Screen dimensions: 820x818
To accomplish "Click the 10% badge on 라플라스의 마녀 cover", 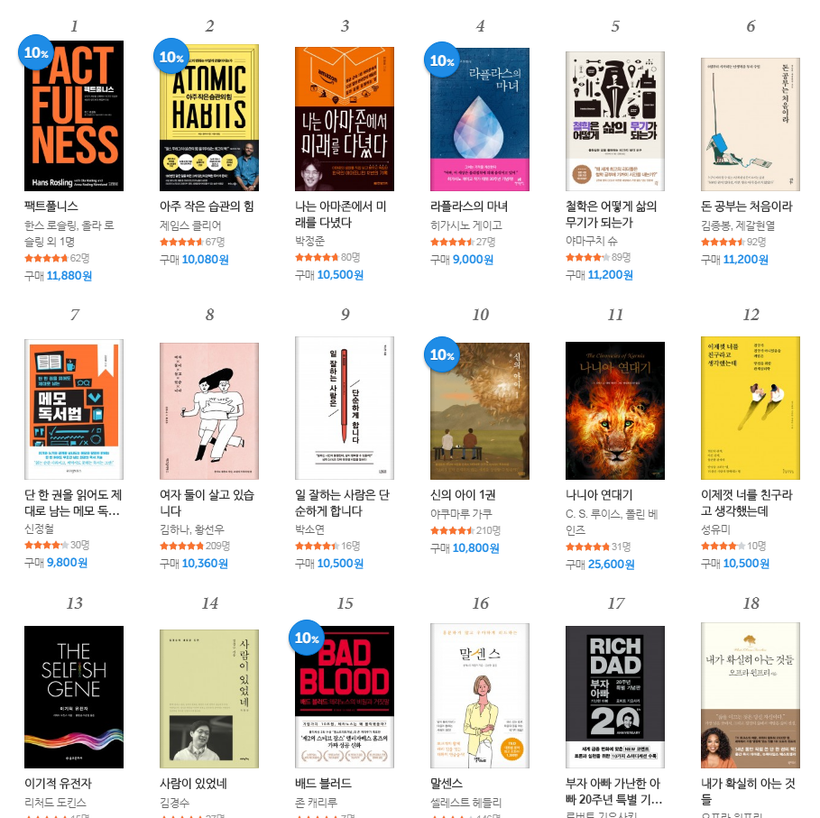I will click(x=442, y=60).
